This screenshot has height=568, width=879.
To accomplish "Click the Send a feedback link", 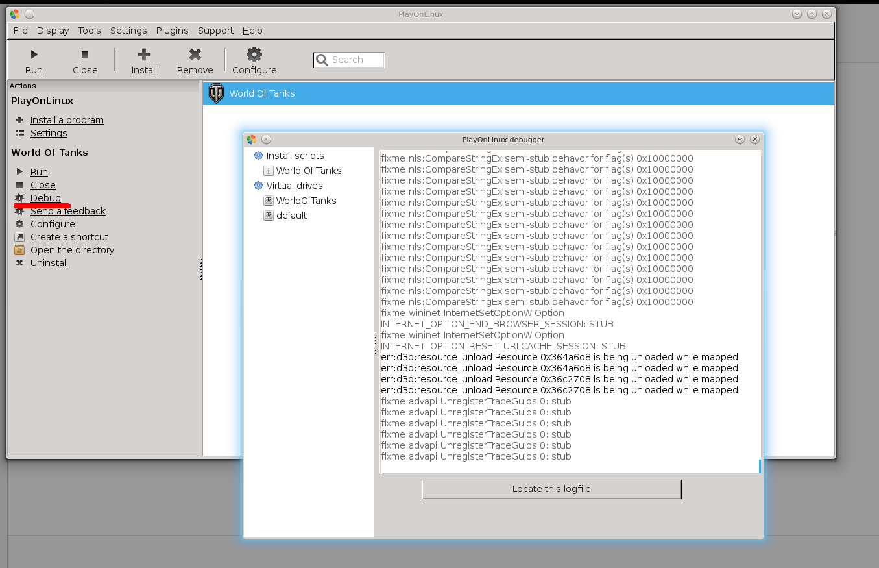I will tap(68, 211).
